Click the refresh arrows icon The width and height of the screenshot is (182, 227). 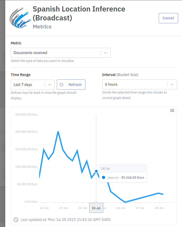pyautogui.click(x=61, y=85)
